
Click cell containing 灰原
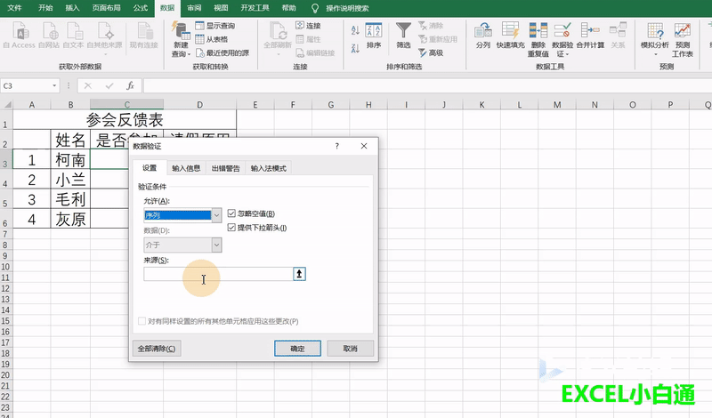pyautogui.click(x=70, y=219)
